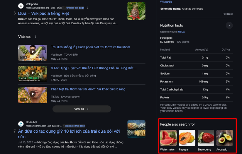
Task: Click the People also search for heading
Action: click(177, 124)
